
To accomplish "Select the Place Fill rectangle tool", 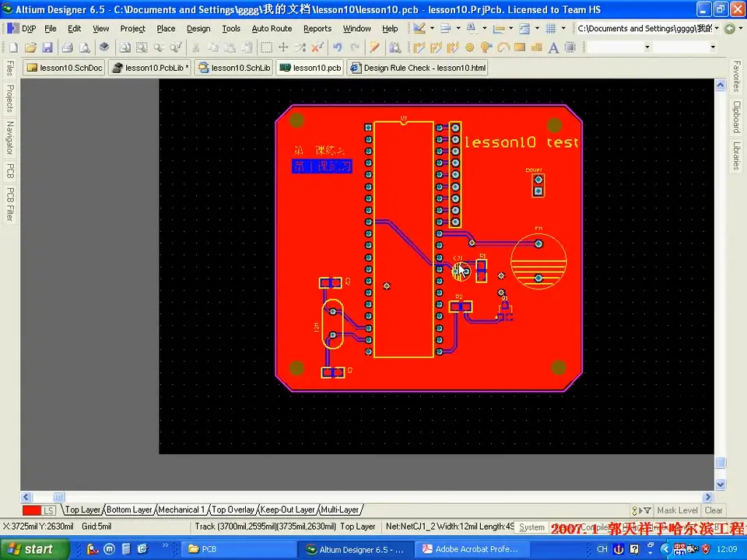I will tap(520, 47).
